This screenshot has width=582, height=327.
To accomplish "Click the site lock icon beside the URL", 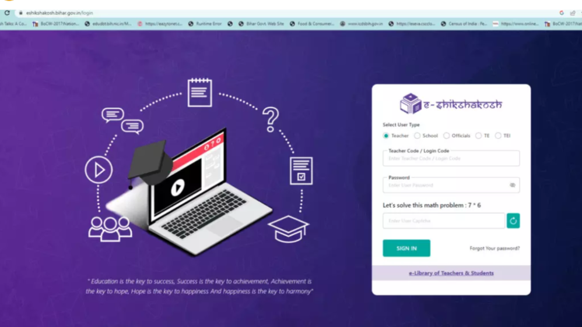I will tap(21, 13).
